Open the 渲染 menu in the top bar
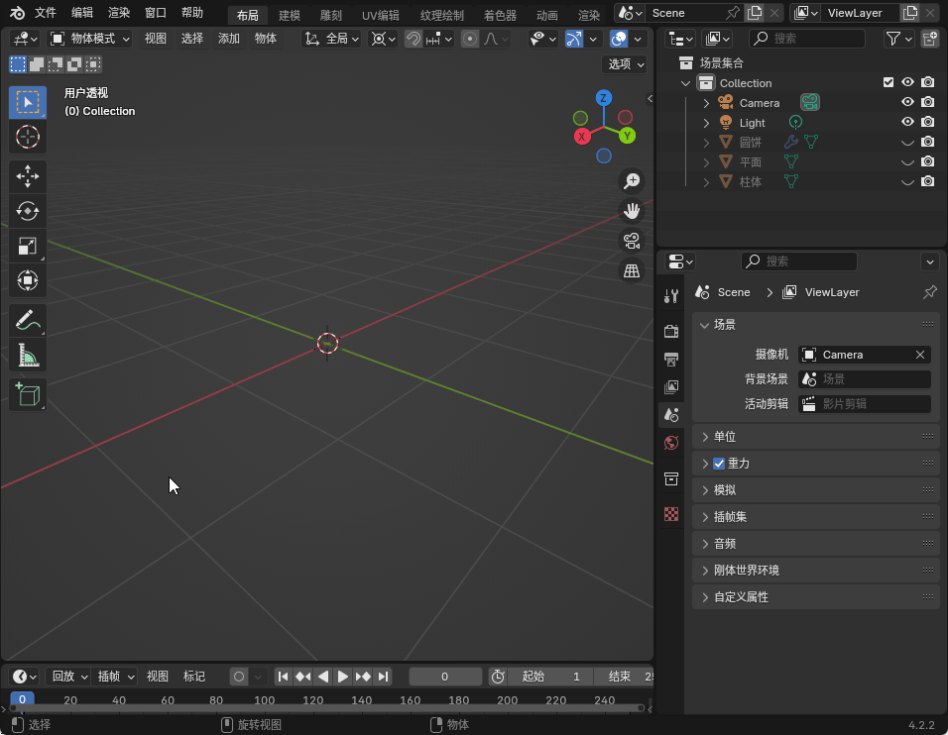The image size is (948, 735). click(118, 12)
